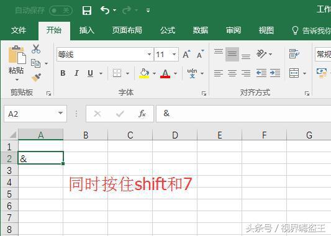Open the Merge & Center dropdown arrow
331x236 pixels.
[304, 73]
